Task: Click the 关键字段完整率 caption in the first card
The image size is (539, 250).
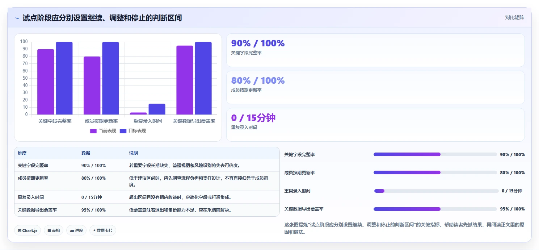Action: tap(247, 53)
